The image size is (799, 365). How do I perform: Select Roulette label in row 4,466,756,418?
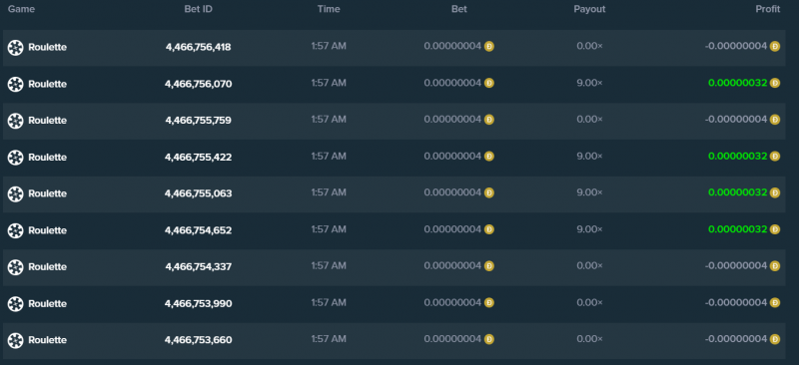[x=47, y=47]
